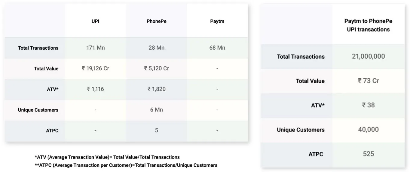The height and width of the screenshot is (172, 410).
Task: Select the 40,000 unique customers cell
Action: tap(368, 130)
